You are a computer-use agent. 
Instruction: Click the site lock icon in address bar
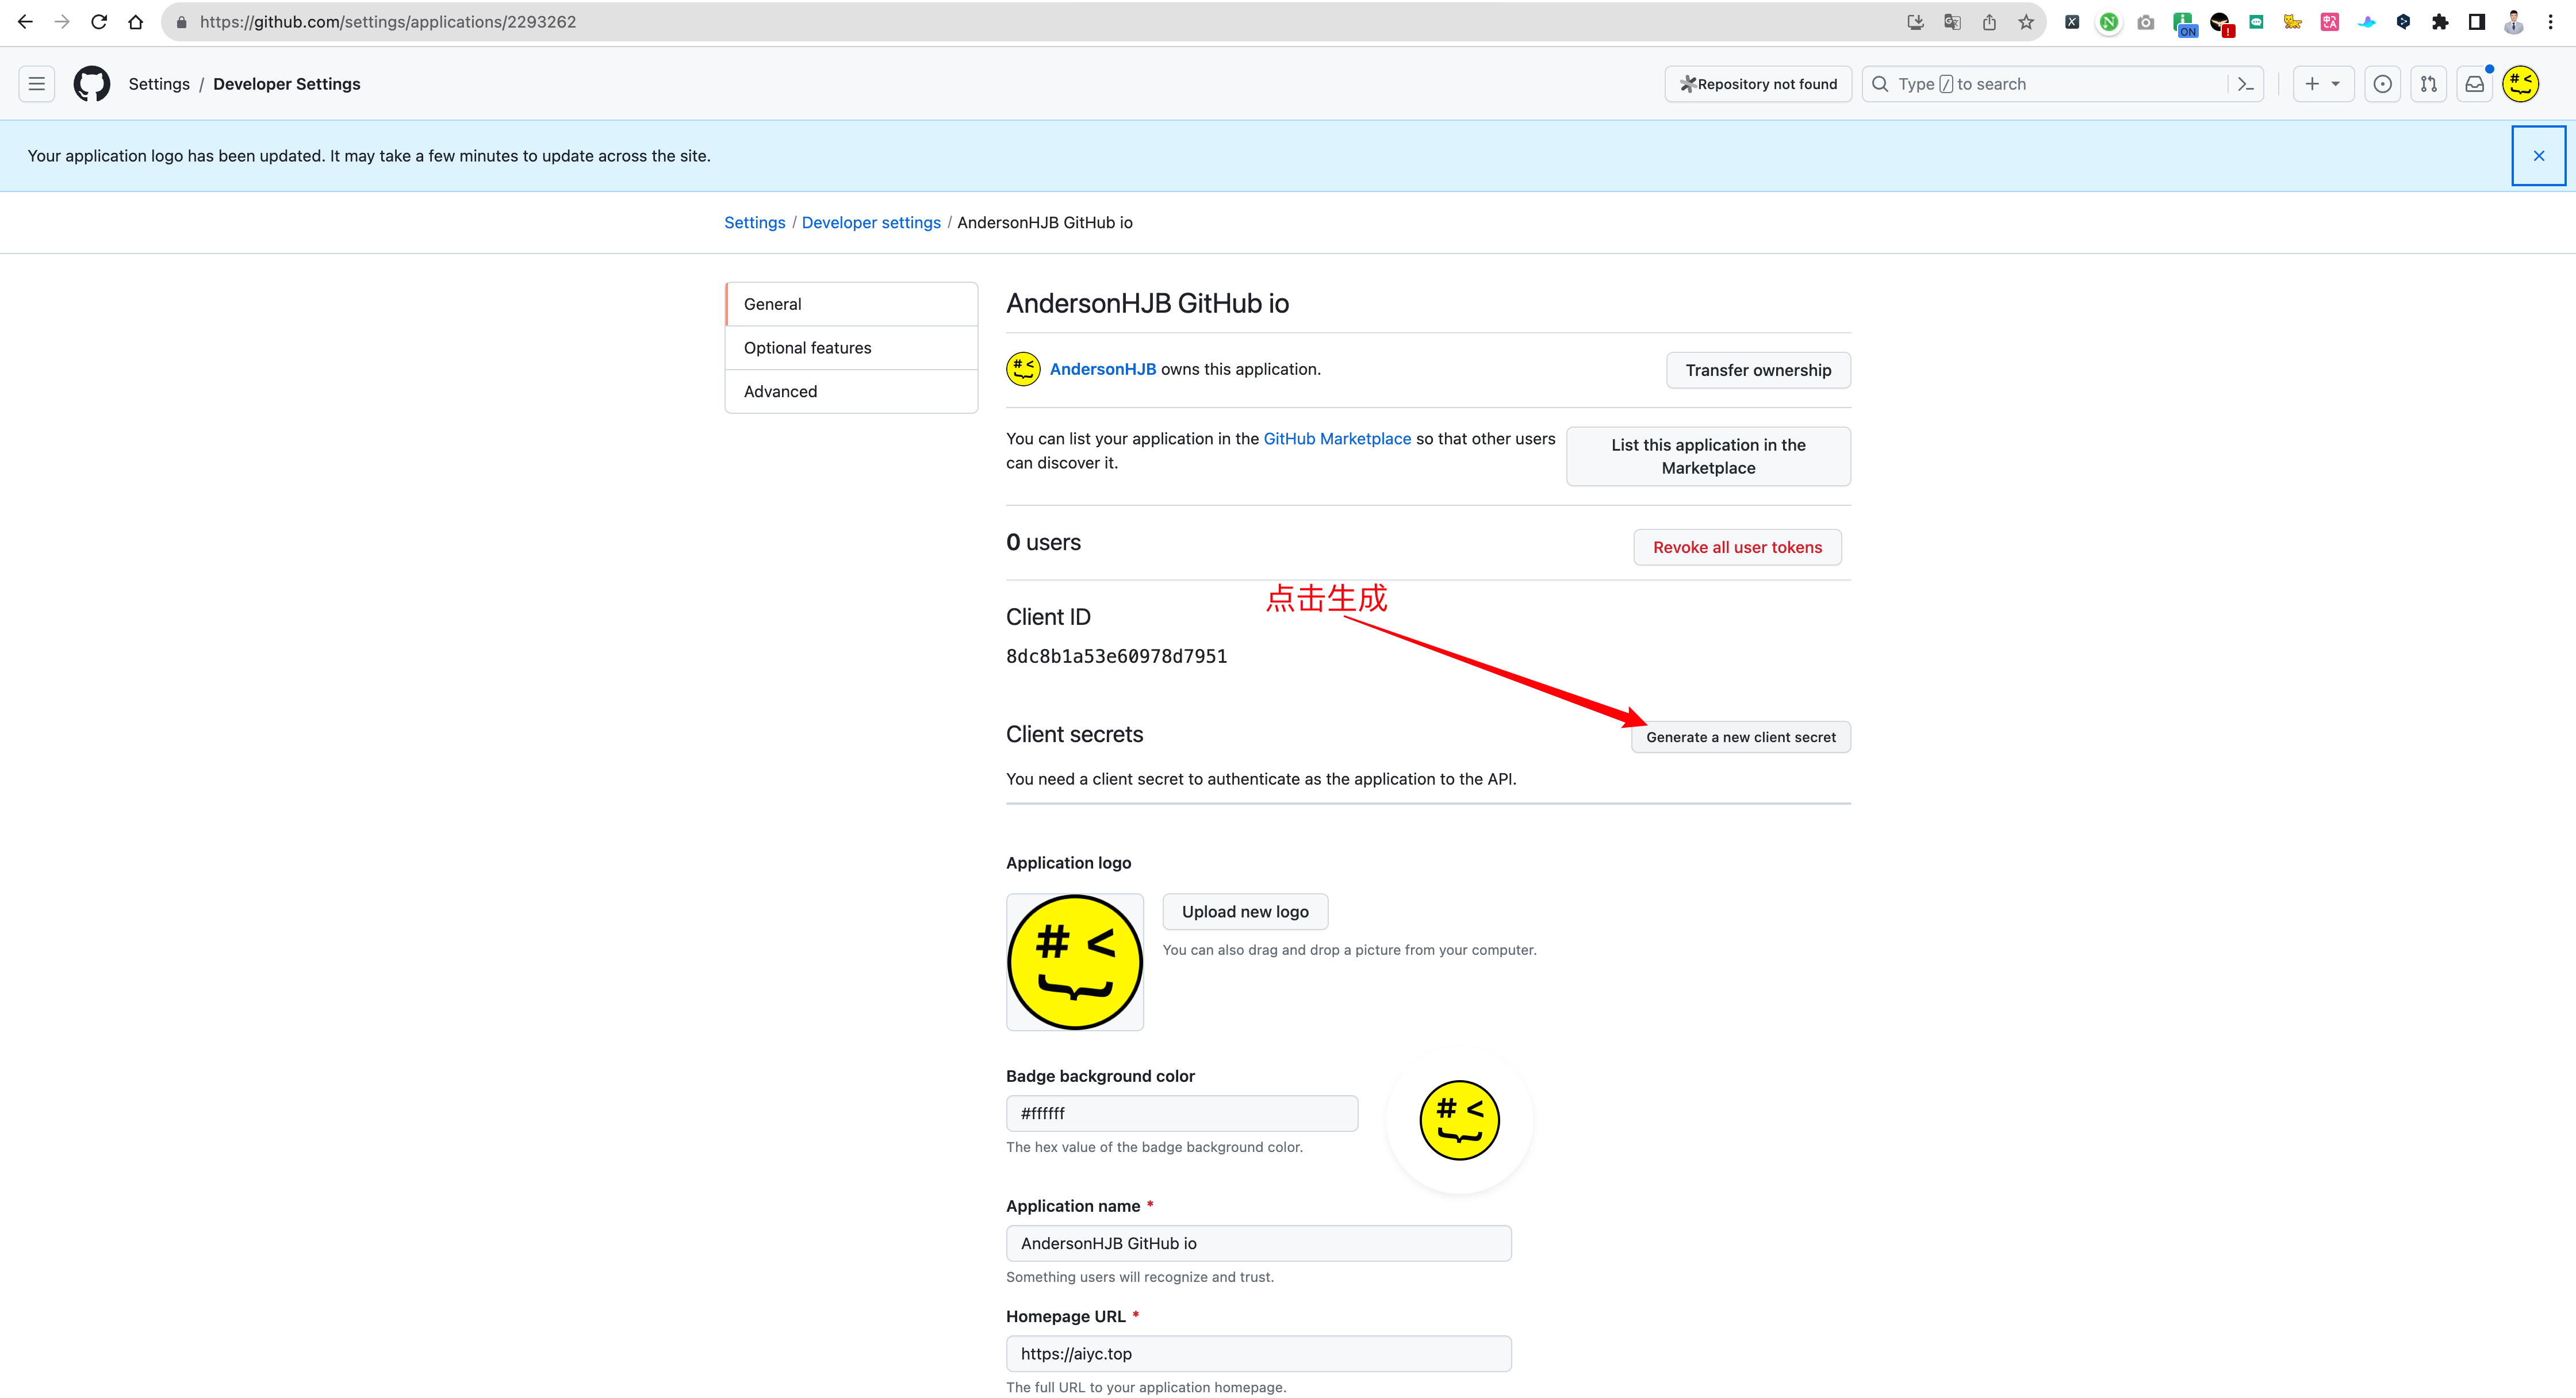click(181, 22)
